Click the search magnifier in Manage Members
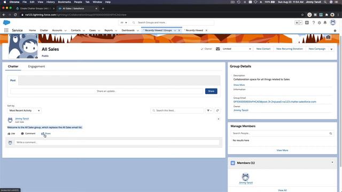This screenshot has height=192, width=342. (x=331, y=133)
